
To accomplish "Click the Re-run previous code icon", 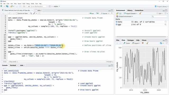I will pos(97,13).
